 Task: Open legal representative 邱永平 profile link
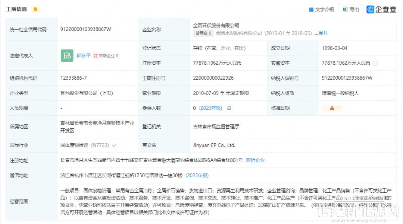tap(84, 55)
